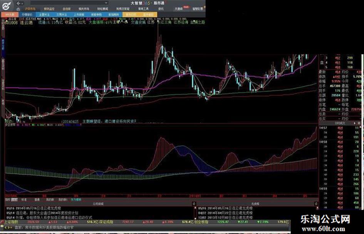Select the 标准 layout tab
Image resolution: width=364 pixels, height=234 pixels.
click(24, 199)
